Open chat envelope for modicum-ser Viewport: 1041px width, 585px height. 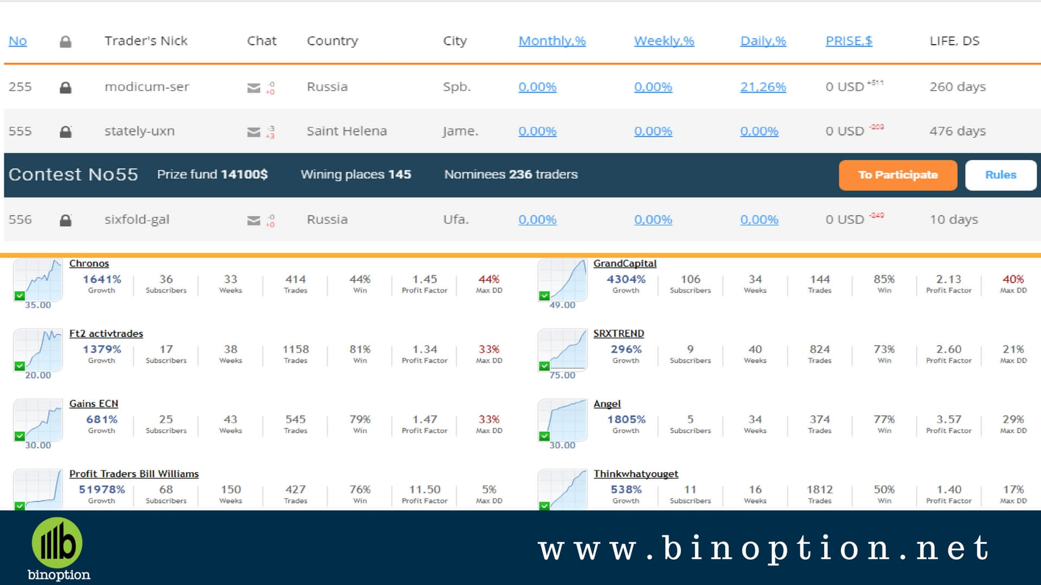pos(254,88)
